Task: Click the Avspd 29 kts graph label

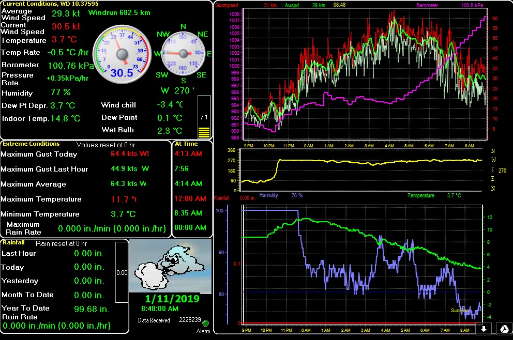Action: click(x=305, y=5)
